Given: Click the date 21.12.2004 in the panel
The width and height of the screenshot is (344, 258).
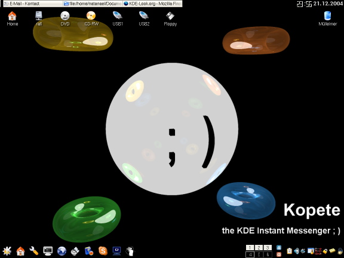Looking at the screenshot, I should coord(327,4).
